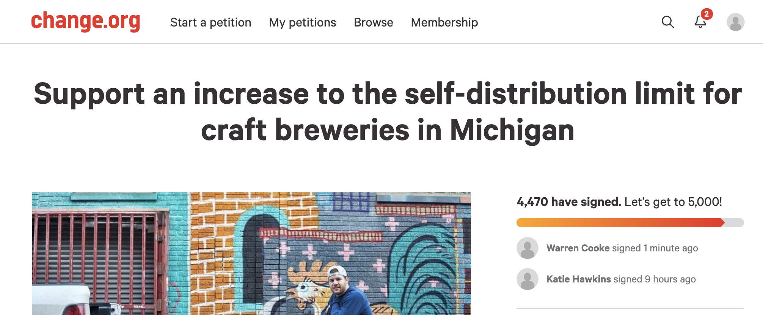Click the change.org logo
The height and width of the screenshot is (315, 763).
[x=86, y=21]
